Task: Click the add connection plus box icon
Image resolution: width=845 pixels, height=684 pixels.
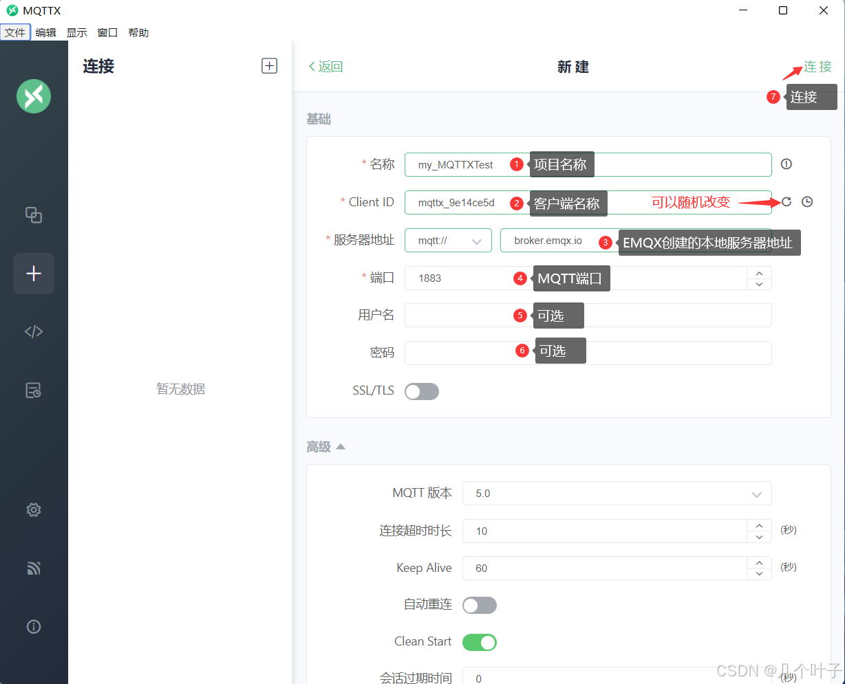Action: (x=269, y=66)
